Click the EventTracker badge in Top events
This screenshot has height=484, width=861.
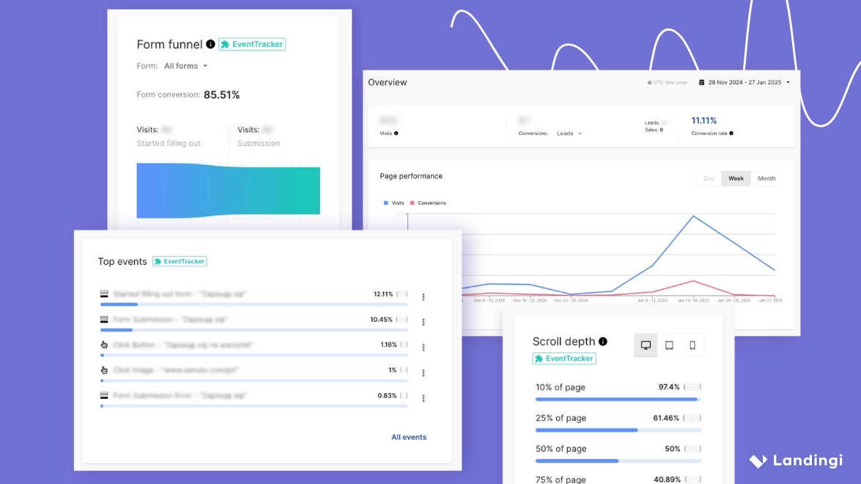[180, 261]
